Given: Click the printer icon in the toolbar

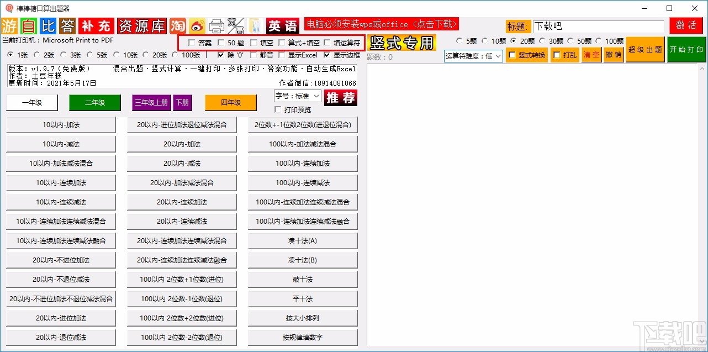Looking at the screenshot, I should coord(215,25).
